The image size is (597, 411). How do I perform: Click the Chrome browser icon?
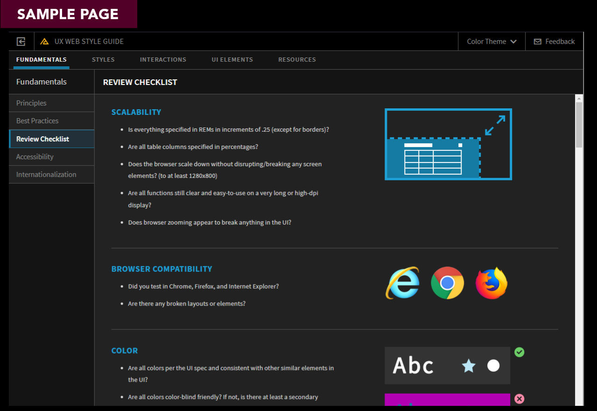click(x=447, y=283)
